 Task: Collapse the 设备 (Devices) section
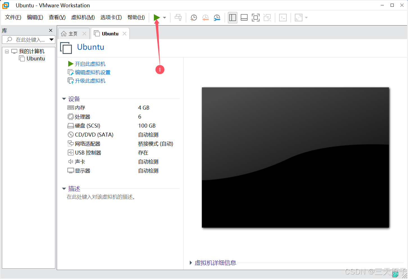click(64, 99)
